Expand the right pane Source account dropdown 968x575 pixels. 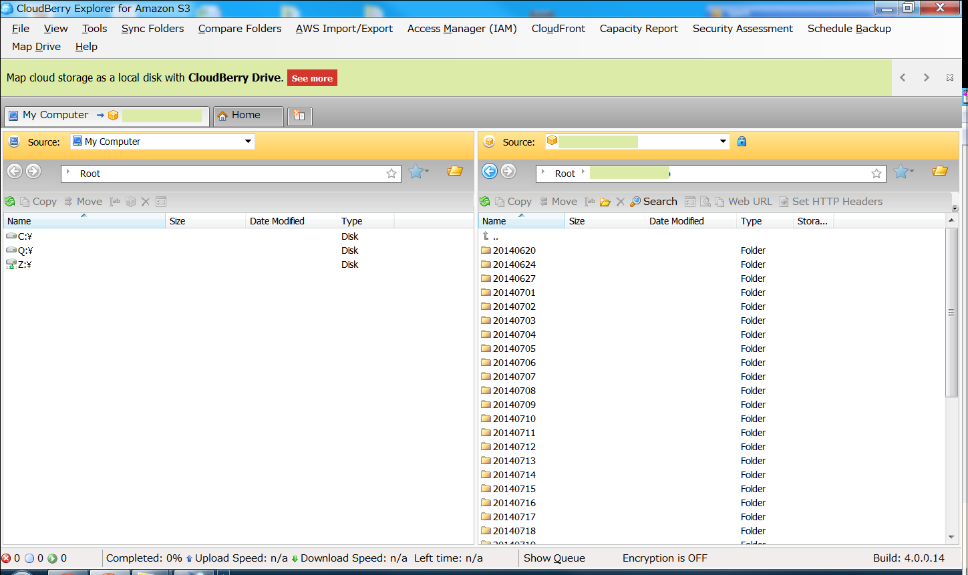coord(723,142)
